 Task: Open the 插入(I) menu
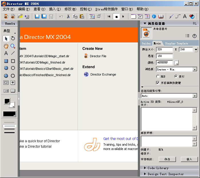point(55,9)
